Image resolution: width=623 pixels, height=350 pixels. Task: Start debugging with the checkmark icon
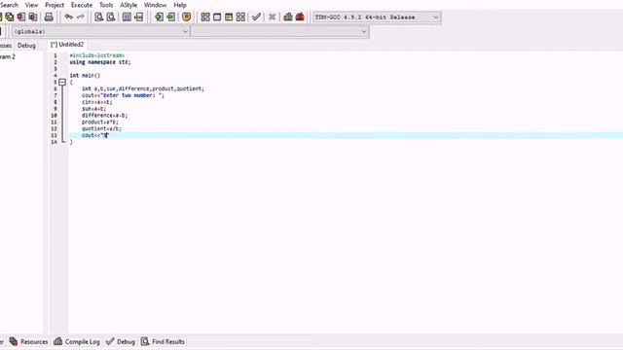(x=256, y=17)
